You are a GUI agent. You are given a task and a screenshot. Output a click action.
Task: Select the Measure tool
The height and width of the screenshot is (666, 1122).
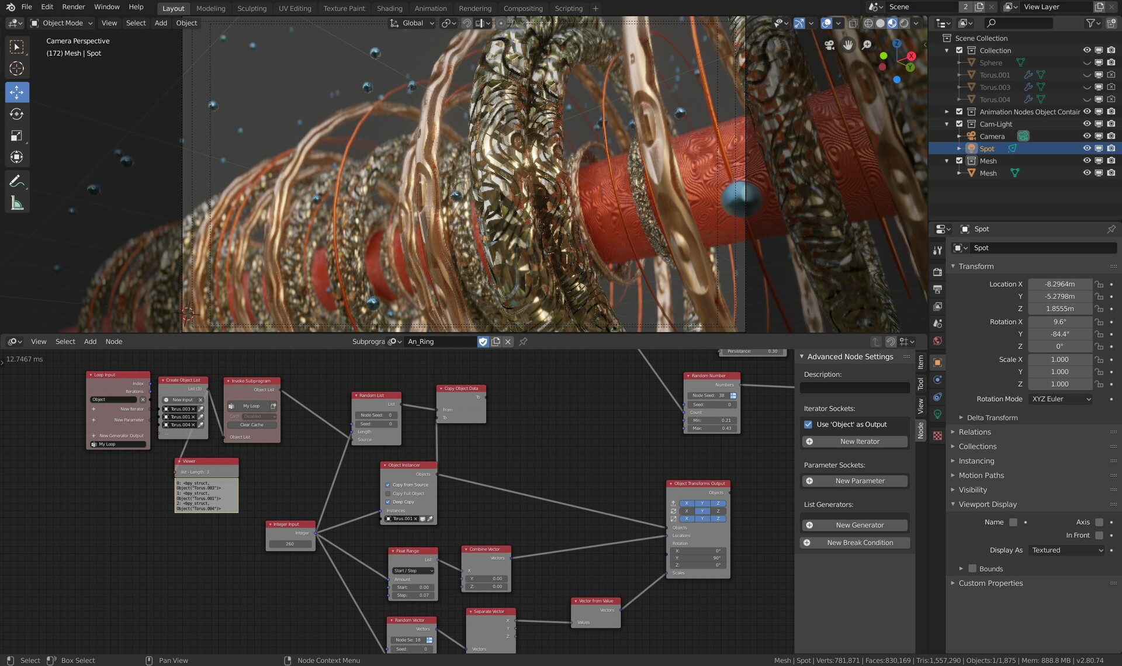(x=16, y=203)
